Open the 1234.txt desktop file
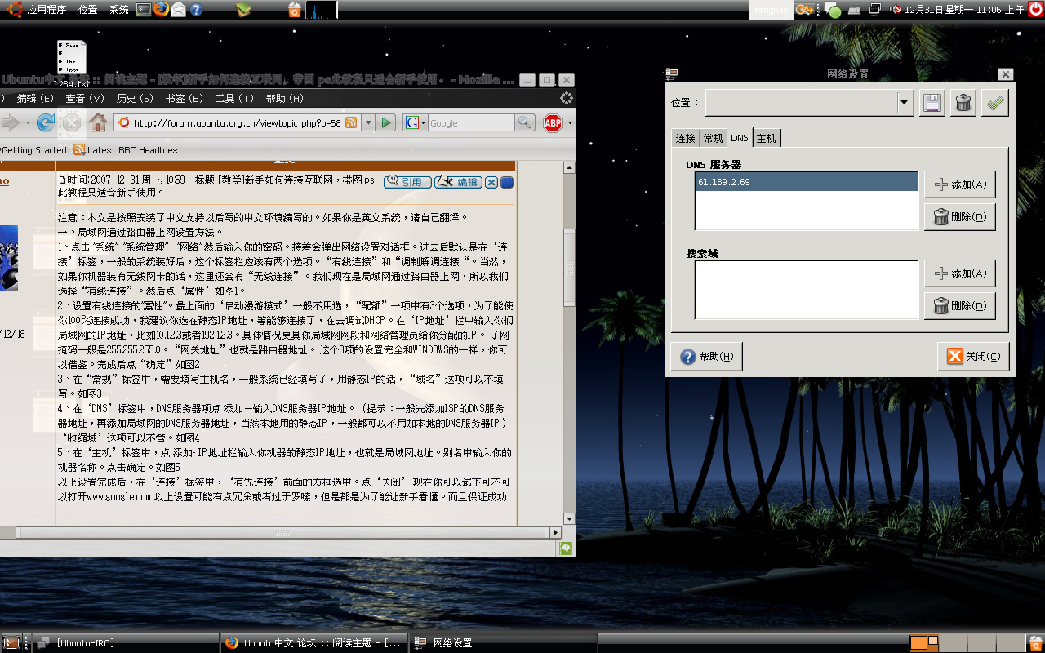 [72, 64]
